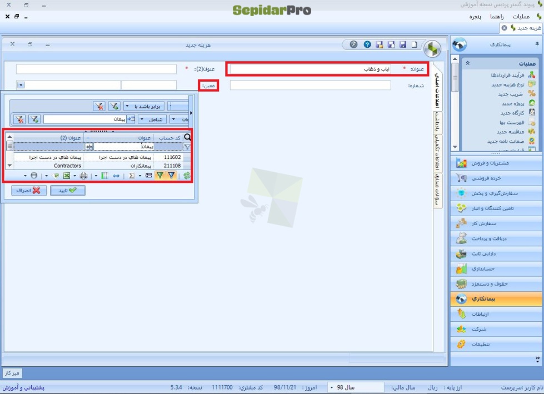This screenshot has width=544, height=394.
Task: Collapse the عملیات section chevron
Action: pos(467,63)
